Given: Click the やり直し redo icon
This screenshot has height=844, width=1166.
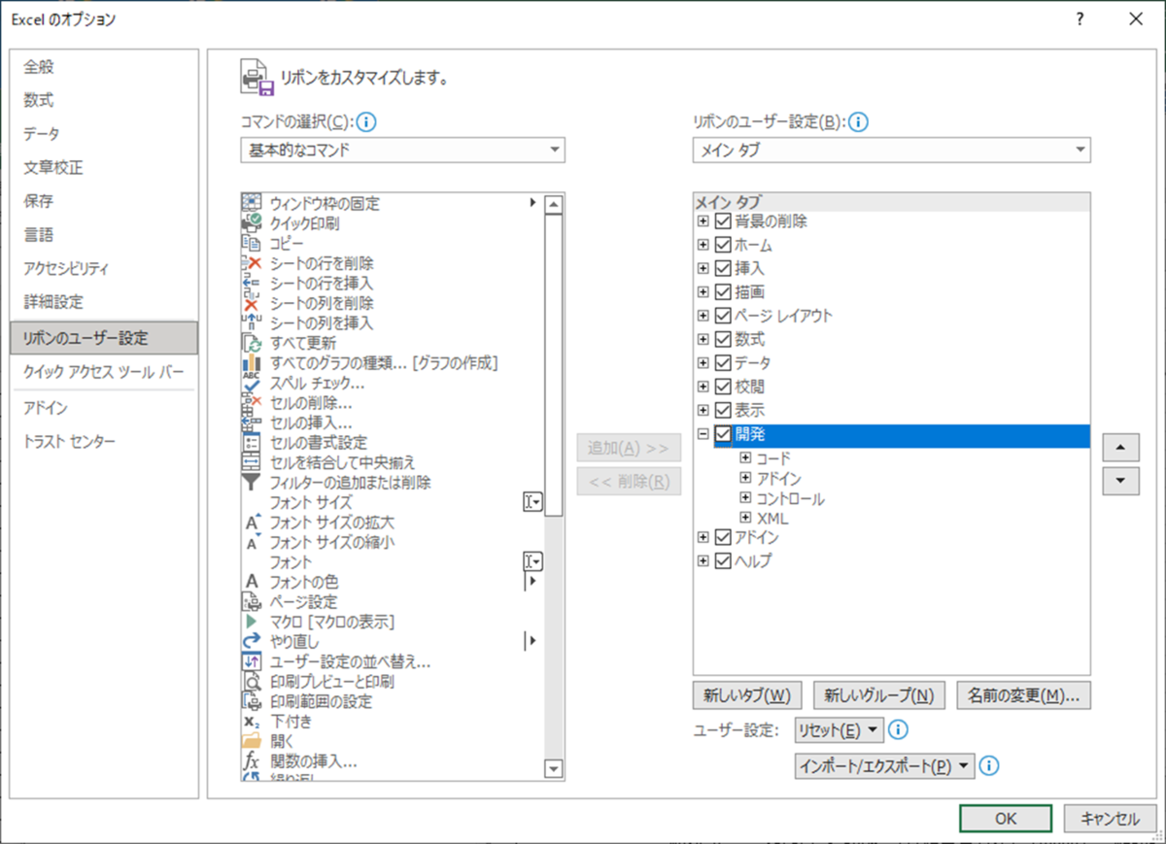Looking at the screenshot, I should pyautogui.click(x=251, y=641).
